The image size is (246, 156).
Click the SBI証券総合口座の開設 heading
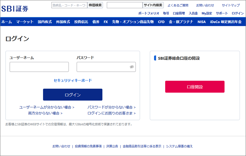[x=179, y=58]
